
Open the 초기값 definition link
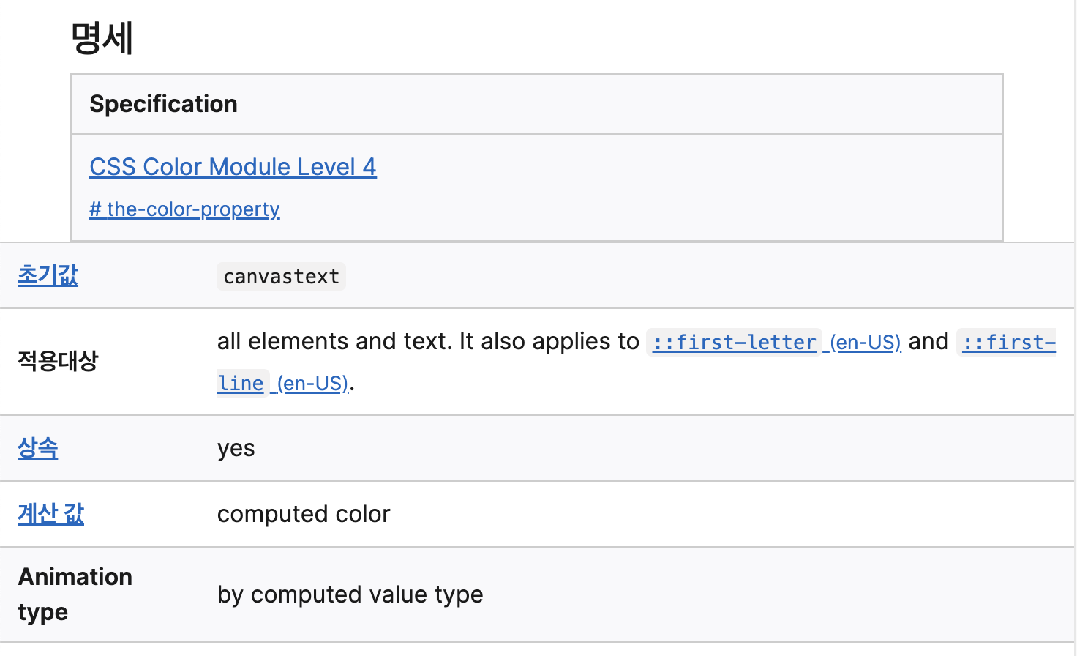(x=48, y=275)
